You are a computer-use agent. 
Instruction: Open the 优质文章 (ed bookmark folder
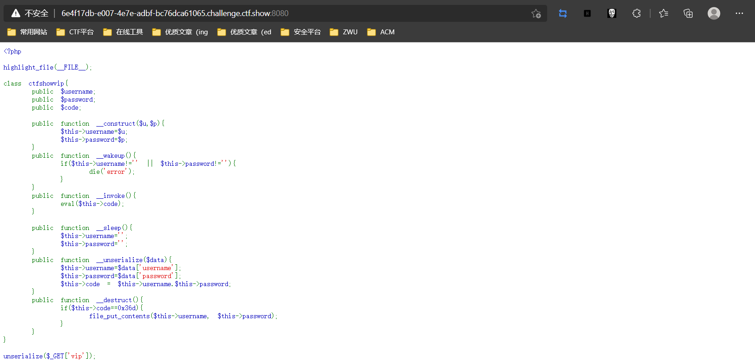click(x=244, y=32)
